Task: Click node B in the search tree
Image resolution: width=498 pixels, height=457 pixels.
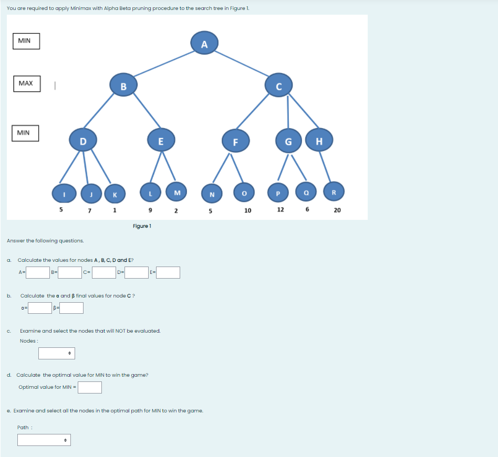Action: tap(123, 85)
